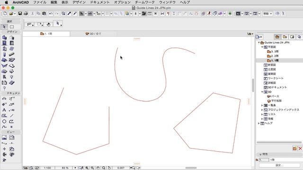Collapse the 3D group in navigator
This screenshot has height=170, width=303.
click(x=262, y=92)
